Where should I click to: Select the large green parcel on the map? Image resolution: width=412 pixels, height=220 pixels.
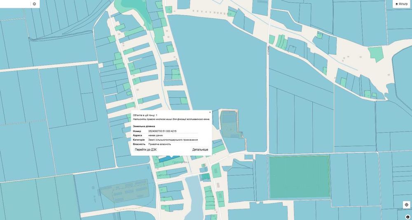click(299, 177)
